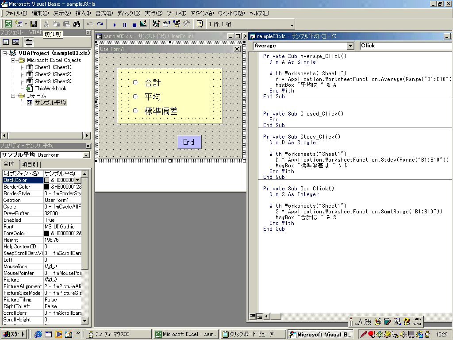Click the End button on the form
Viewport: 453px width, 340px height.
coord(189,142)
